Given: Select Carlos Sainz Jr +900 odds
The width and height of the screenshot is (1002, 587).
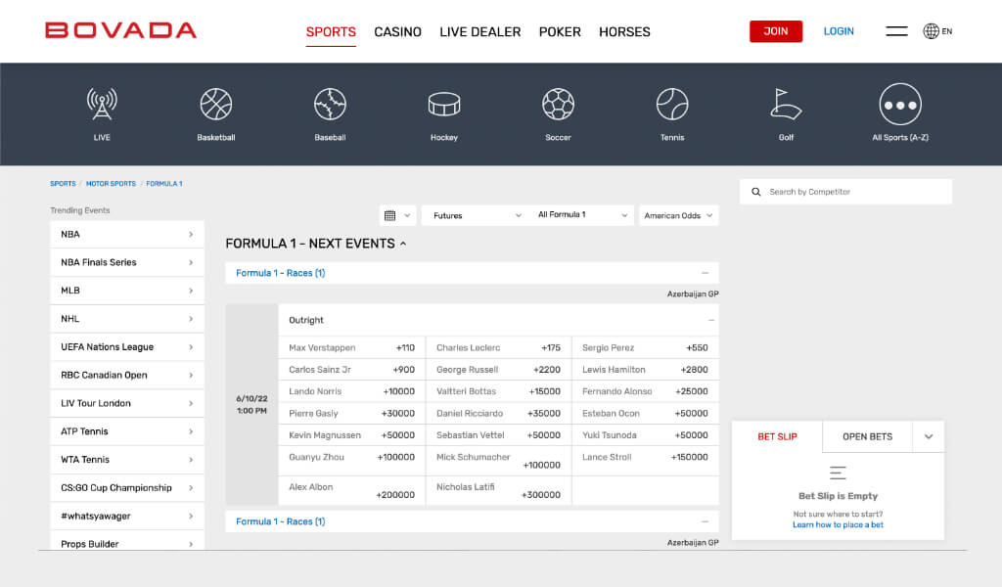Looking at the screenshot, I should (x=352, y=370).
